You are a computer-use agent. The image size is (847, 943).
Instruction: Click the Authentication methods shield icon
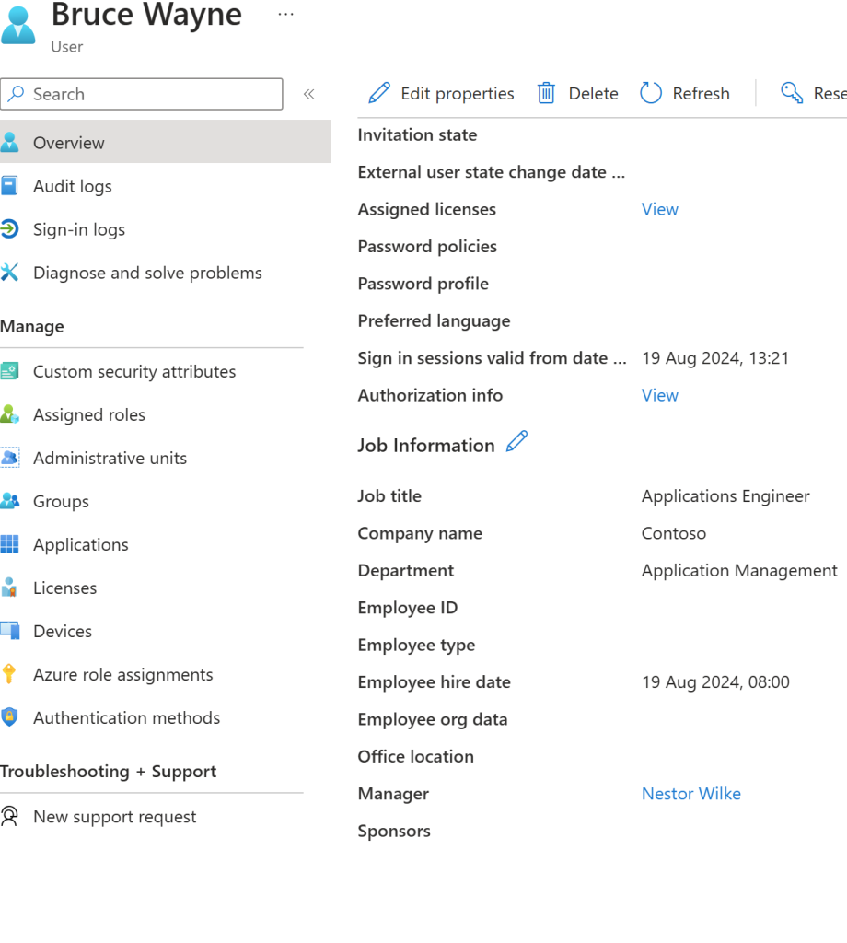pos(9,717)
